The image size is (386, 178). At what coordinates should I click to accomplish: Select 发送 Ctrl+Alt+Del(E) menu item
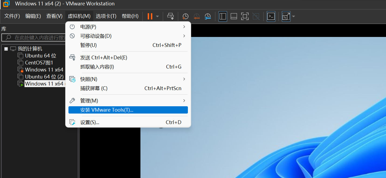(128, 57)
